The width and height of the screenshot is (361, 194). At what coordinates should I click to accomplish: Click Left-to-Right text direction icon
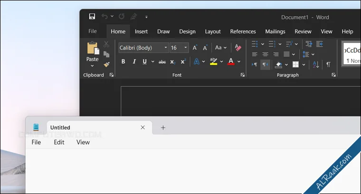255,65
